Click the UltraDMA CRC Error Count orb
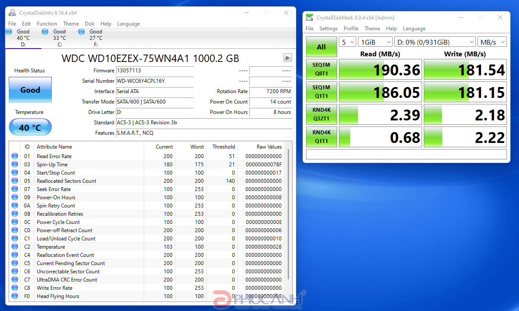The image size is (519, 311). click(x=15, y=279)
